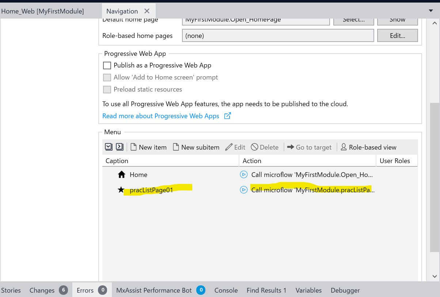
Task: Open Read more about Progressive Web Apps link
Action: 161,116
